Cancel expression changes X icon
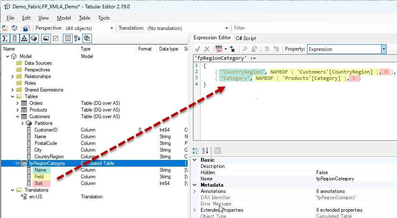Viewport: 397px width, 218px height. point(207,49)
